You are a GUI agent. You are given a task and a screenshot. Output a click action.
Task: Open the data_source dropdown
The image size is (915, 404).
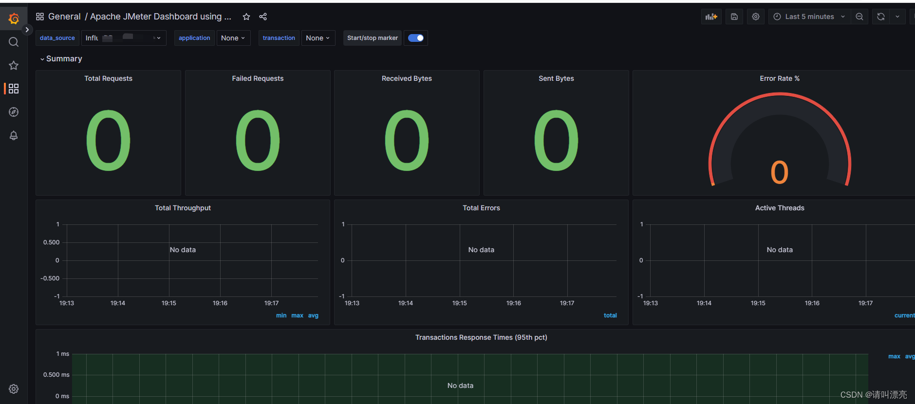[x=124, y=38]
